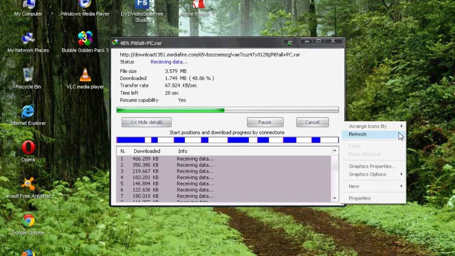Open the New submenu in context menu
Image resolution: width=455 pixels, height=256 pixels.
pyautogui.click(x=374, y=186)
